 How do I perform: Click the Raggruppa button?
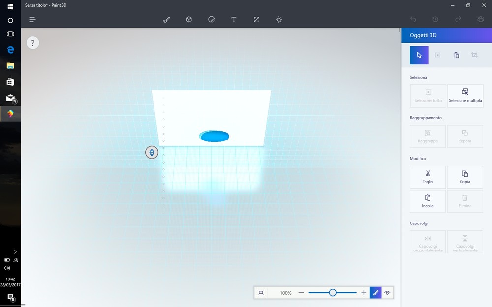point(428,136)
